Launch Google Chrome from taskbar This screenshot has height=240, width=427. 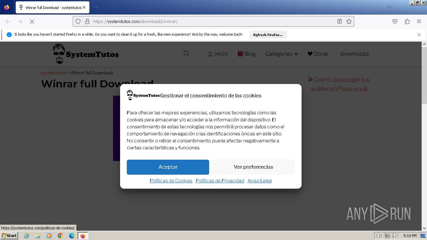point(60,236)
